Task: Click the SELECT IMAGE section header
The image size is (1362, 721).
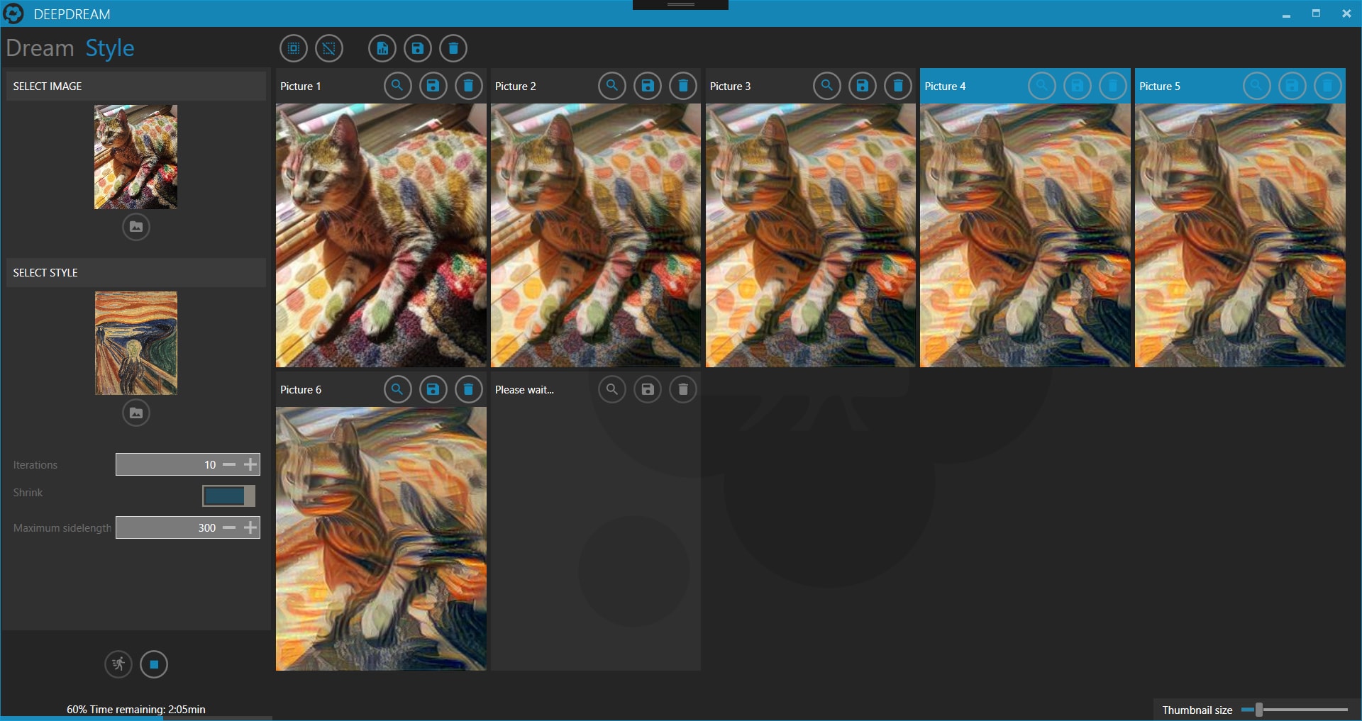Action: 136,86
